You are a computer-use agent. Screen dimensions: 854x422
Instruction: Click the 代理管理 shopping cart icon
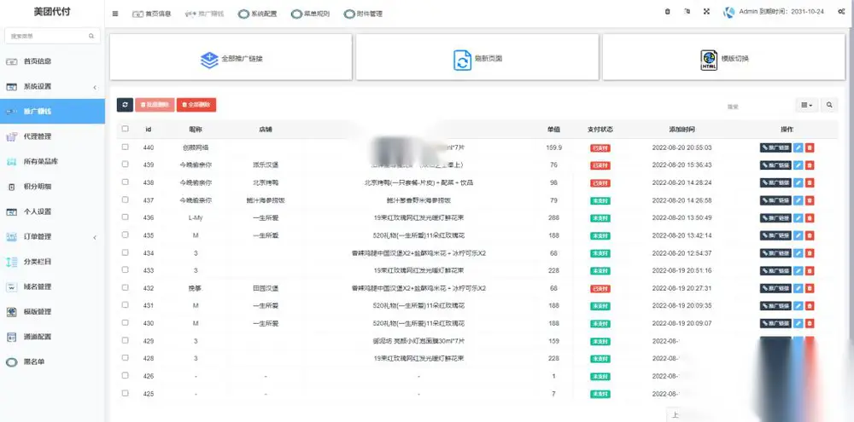pos(11,136)
